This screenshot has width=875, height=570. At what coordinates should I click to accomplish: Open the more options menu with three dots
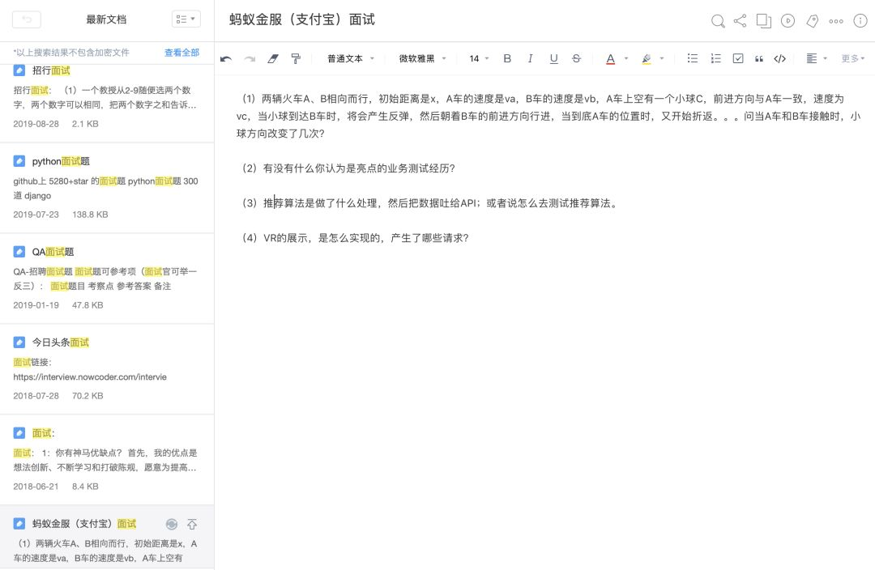point(836,22)
